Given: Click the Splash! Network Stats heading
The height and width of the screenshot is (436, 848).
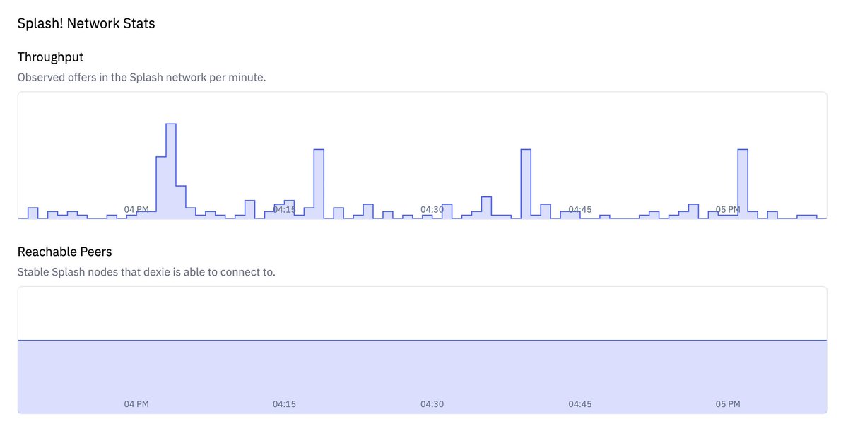Looking at the screenshot, I should tap(86, 24).
